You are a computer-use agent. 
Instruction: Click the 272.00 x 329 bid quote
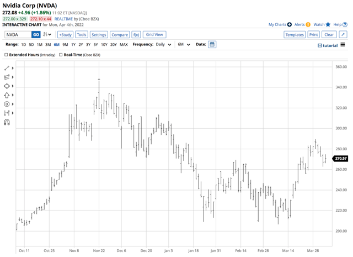15,19
